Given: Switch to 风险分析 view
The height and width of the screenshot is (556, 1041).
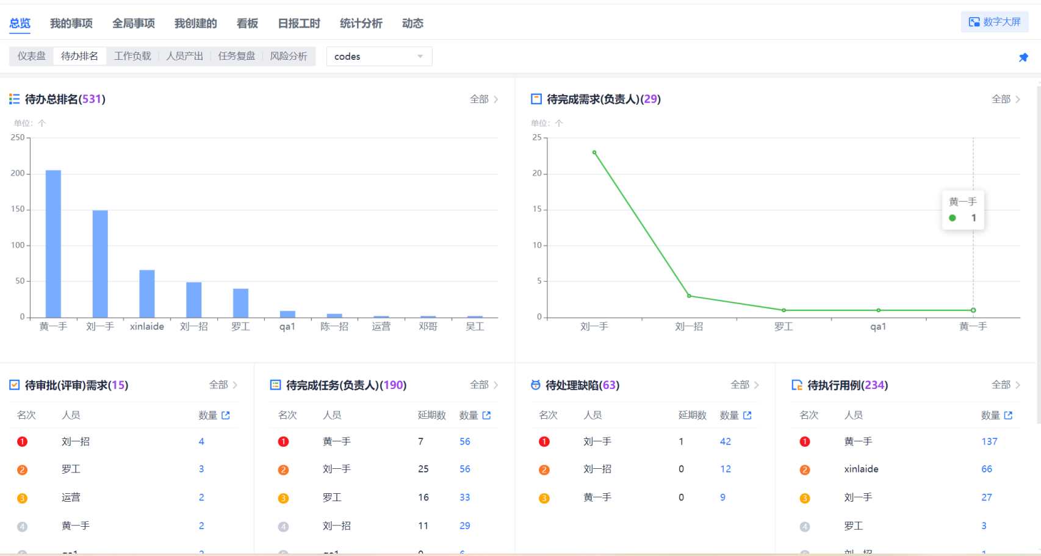Looking at the screenshot, I should [289, 56].
